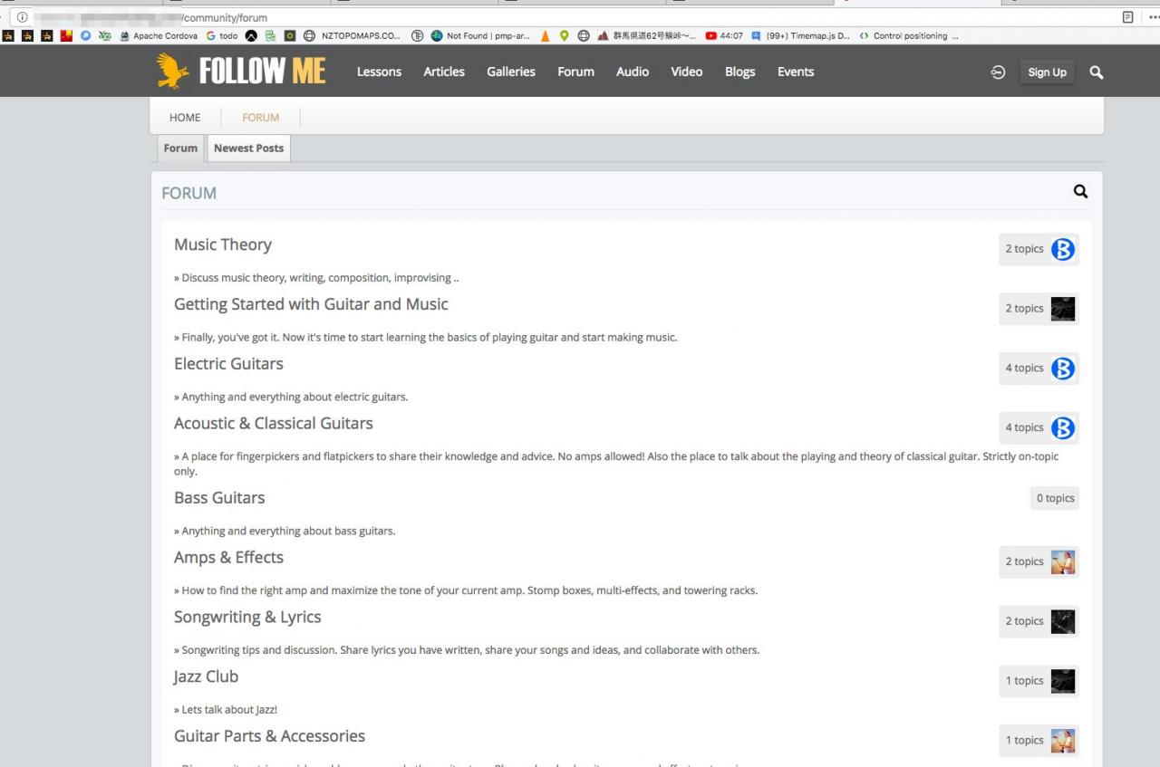The width and height of the screenshot is (1160, 767).
Task: Switch to the Newest Posts tab
Action: (x=248, y=149)
